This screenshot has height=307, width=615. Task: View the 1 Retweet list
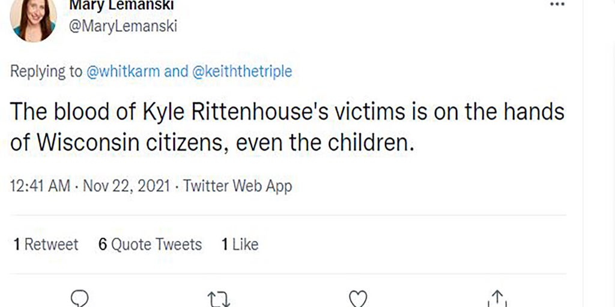coord(46,244)
